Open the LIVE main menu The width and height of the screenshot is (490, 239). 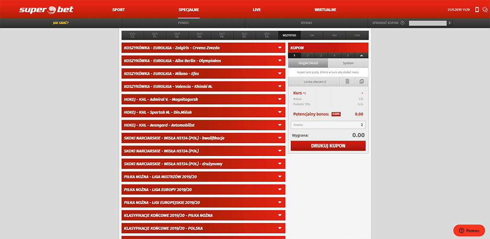[256, 10]
